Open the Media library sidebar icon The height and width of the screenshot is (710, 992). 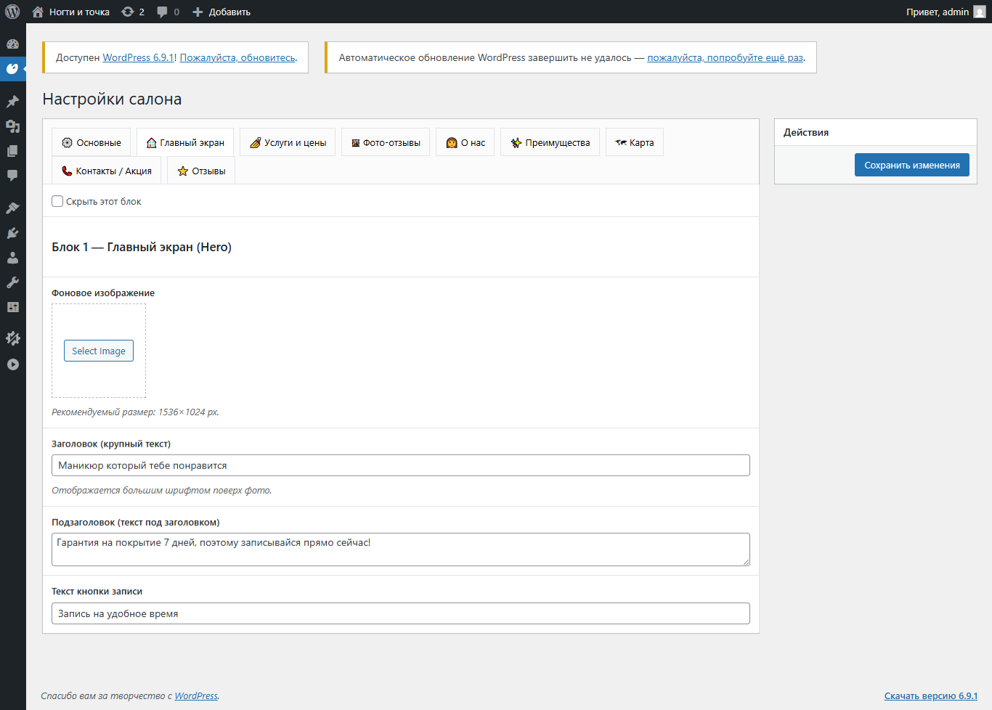point(12,126)
